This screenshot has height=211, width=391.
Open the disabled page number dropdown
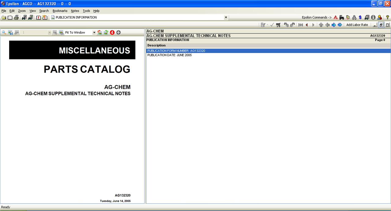(49, 33)
